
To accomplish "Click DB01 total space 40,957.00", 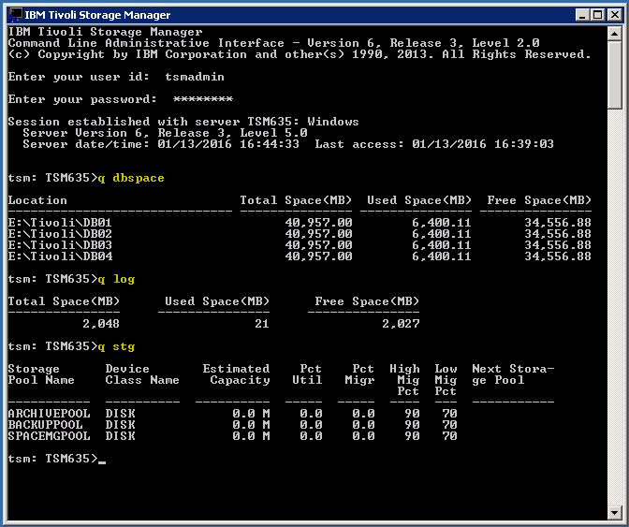I will [x=318, y=222].
